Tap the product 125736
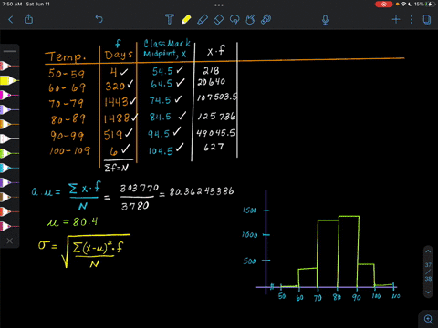Viewport: 438px width, 328px height. pyautogui.click(x=216, y=117)
